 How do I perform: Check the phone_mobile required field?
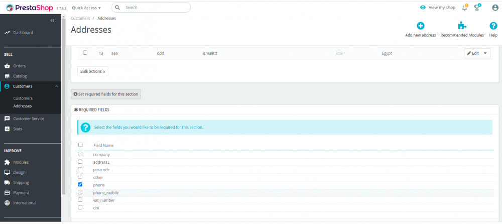[x=80, y=192]
